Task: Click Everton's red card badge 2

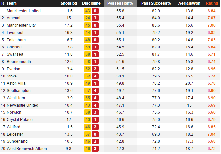Action: 95,69
